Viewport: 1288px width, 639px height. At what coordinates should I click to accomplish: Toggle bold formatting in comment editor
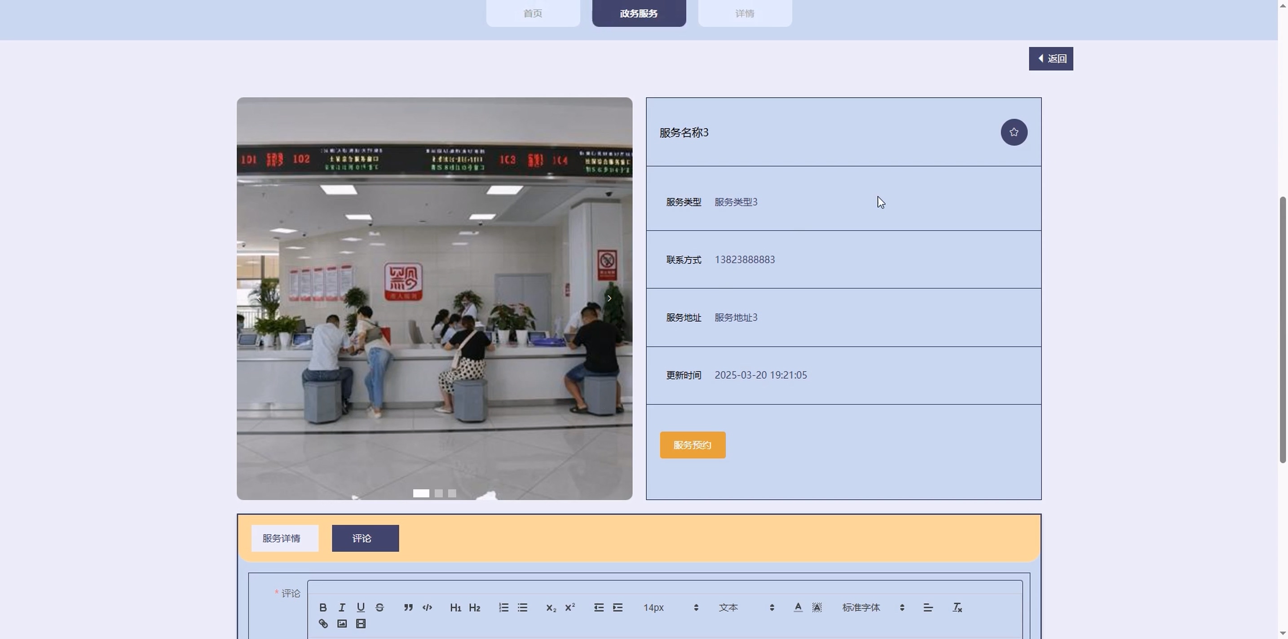coord(323,608)
